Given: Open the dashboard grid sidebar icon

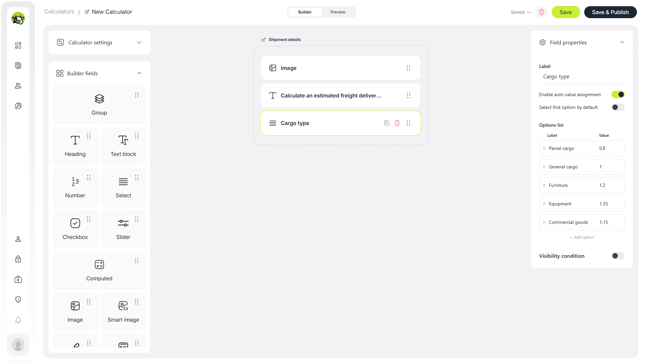Looking at the screenshot, I should click(x=18, y=45).
